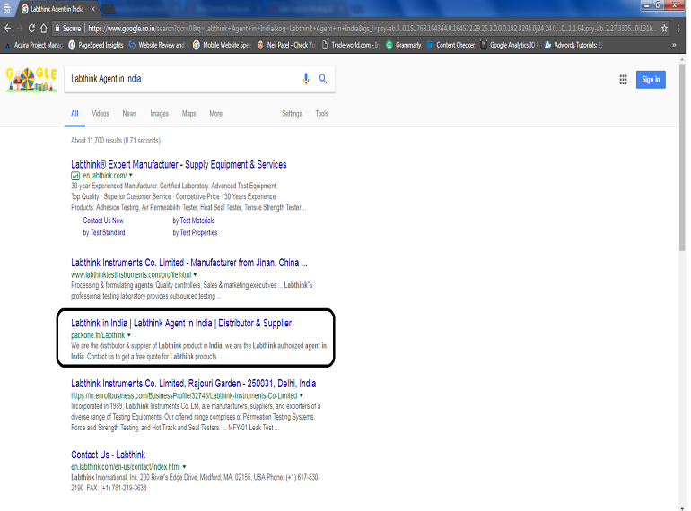Click the Secure padlock indicator

[68, 29]
